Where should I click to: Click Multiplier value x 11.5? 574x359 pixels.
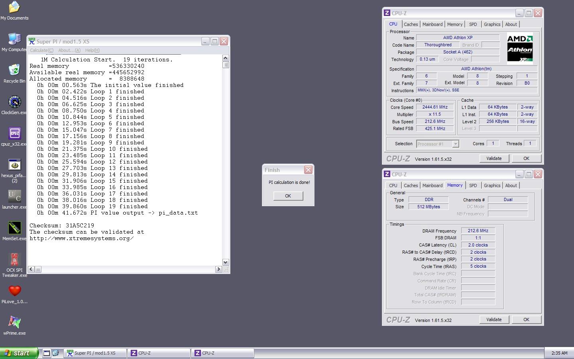(435, 114)
